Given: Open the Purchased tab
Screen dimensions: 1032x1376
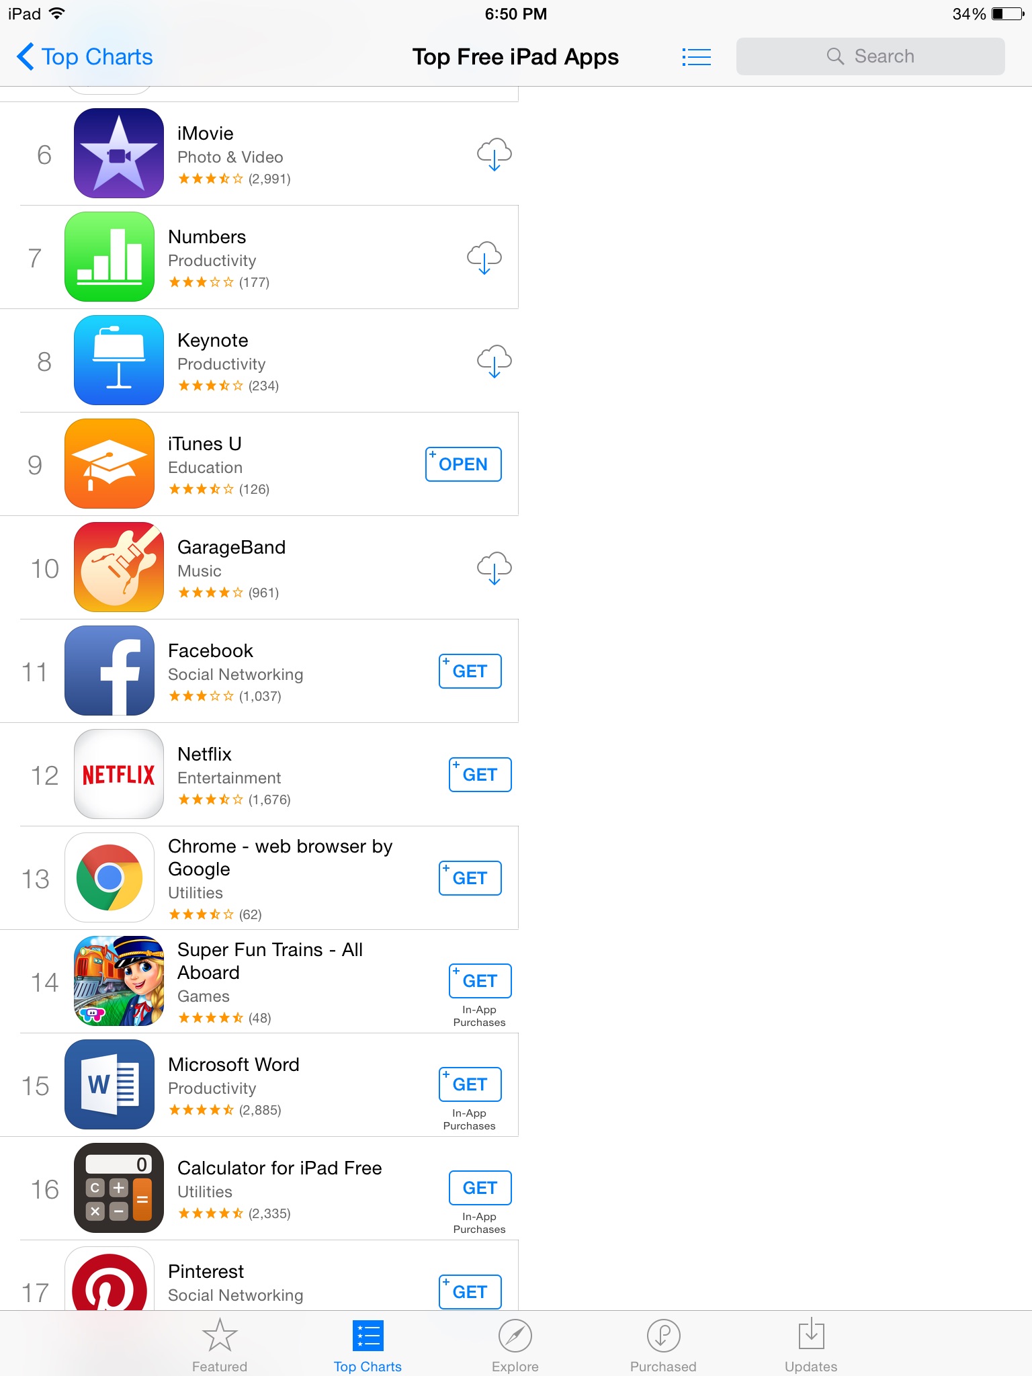Looking at the screenshot, I should pyautogui.click(x=663, y=1345).
